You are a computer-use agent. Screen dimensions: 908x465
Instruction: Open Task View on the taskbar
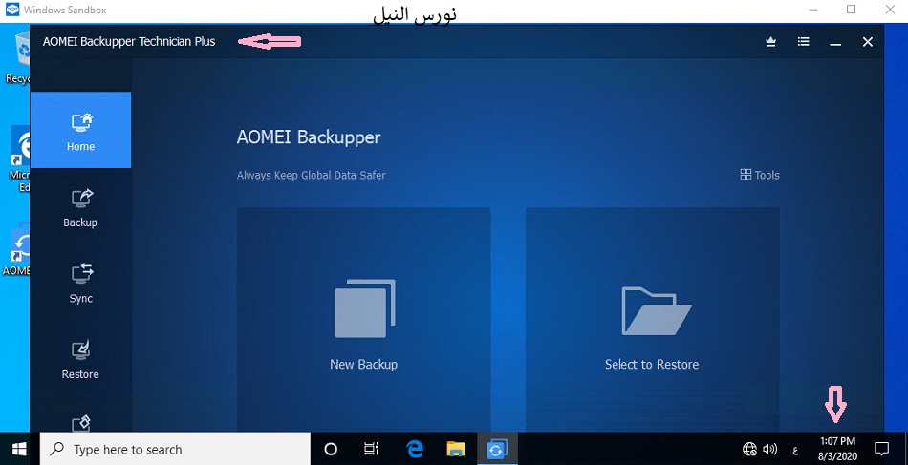(x=373, y=449)
